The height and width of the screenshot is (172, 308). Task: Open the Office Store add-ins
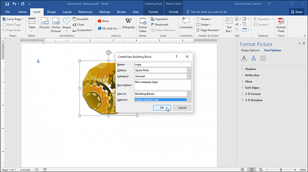[x=103, y=21]
